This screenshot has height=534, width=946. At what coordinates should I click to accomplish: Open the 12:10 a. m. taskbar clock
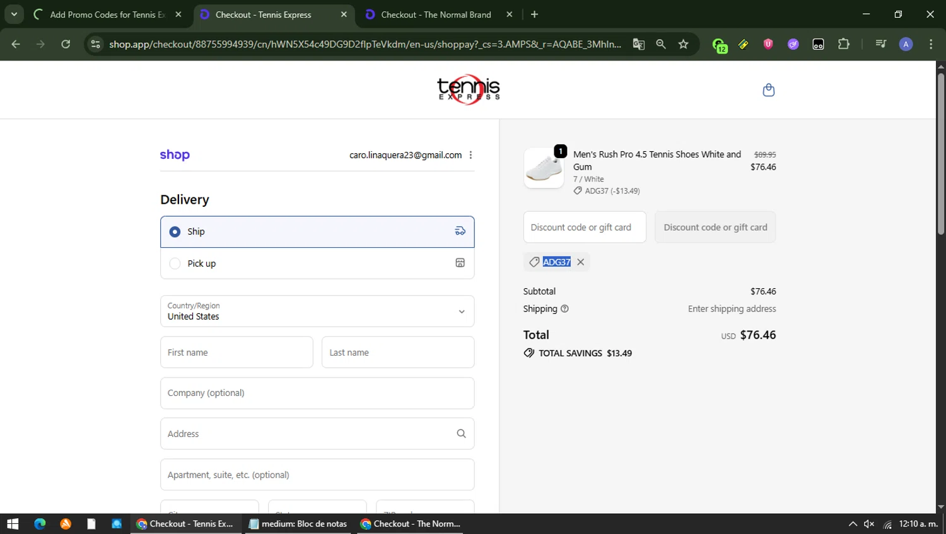(x=918, y=524)
